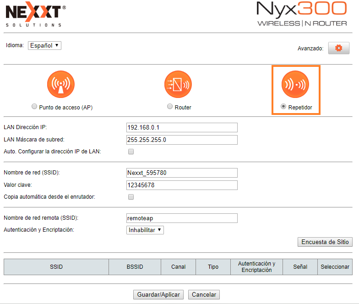Click the Guardar/Aplicar button

pos(158,295)
